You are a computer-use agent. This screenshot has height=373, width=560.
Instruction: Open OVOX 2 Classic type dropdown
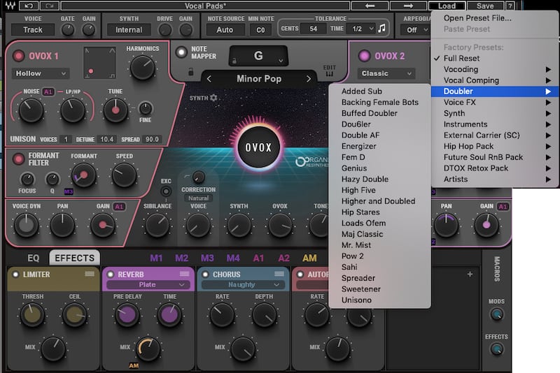386,73
